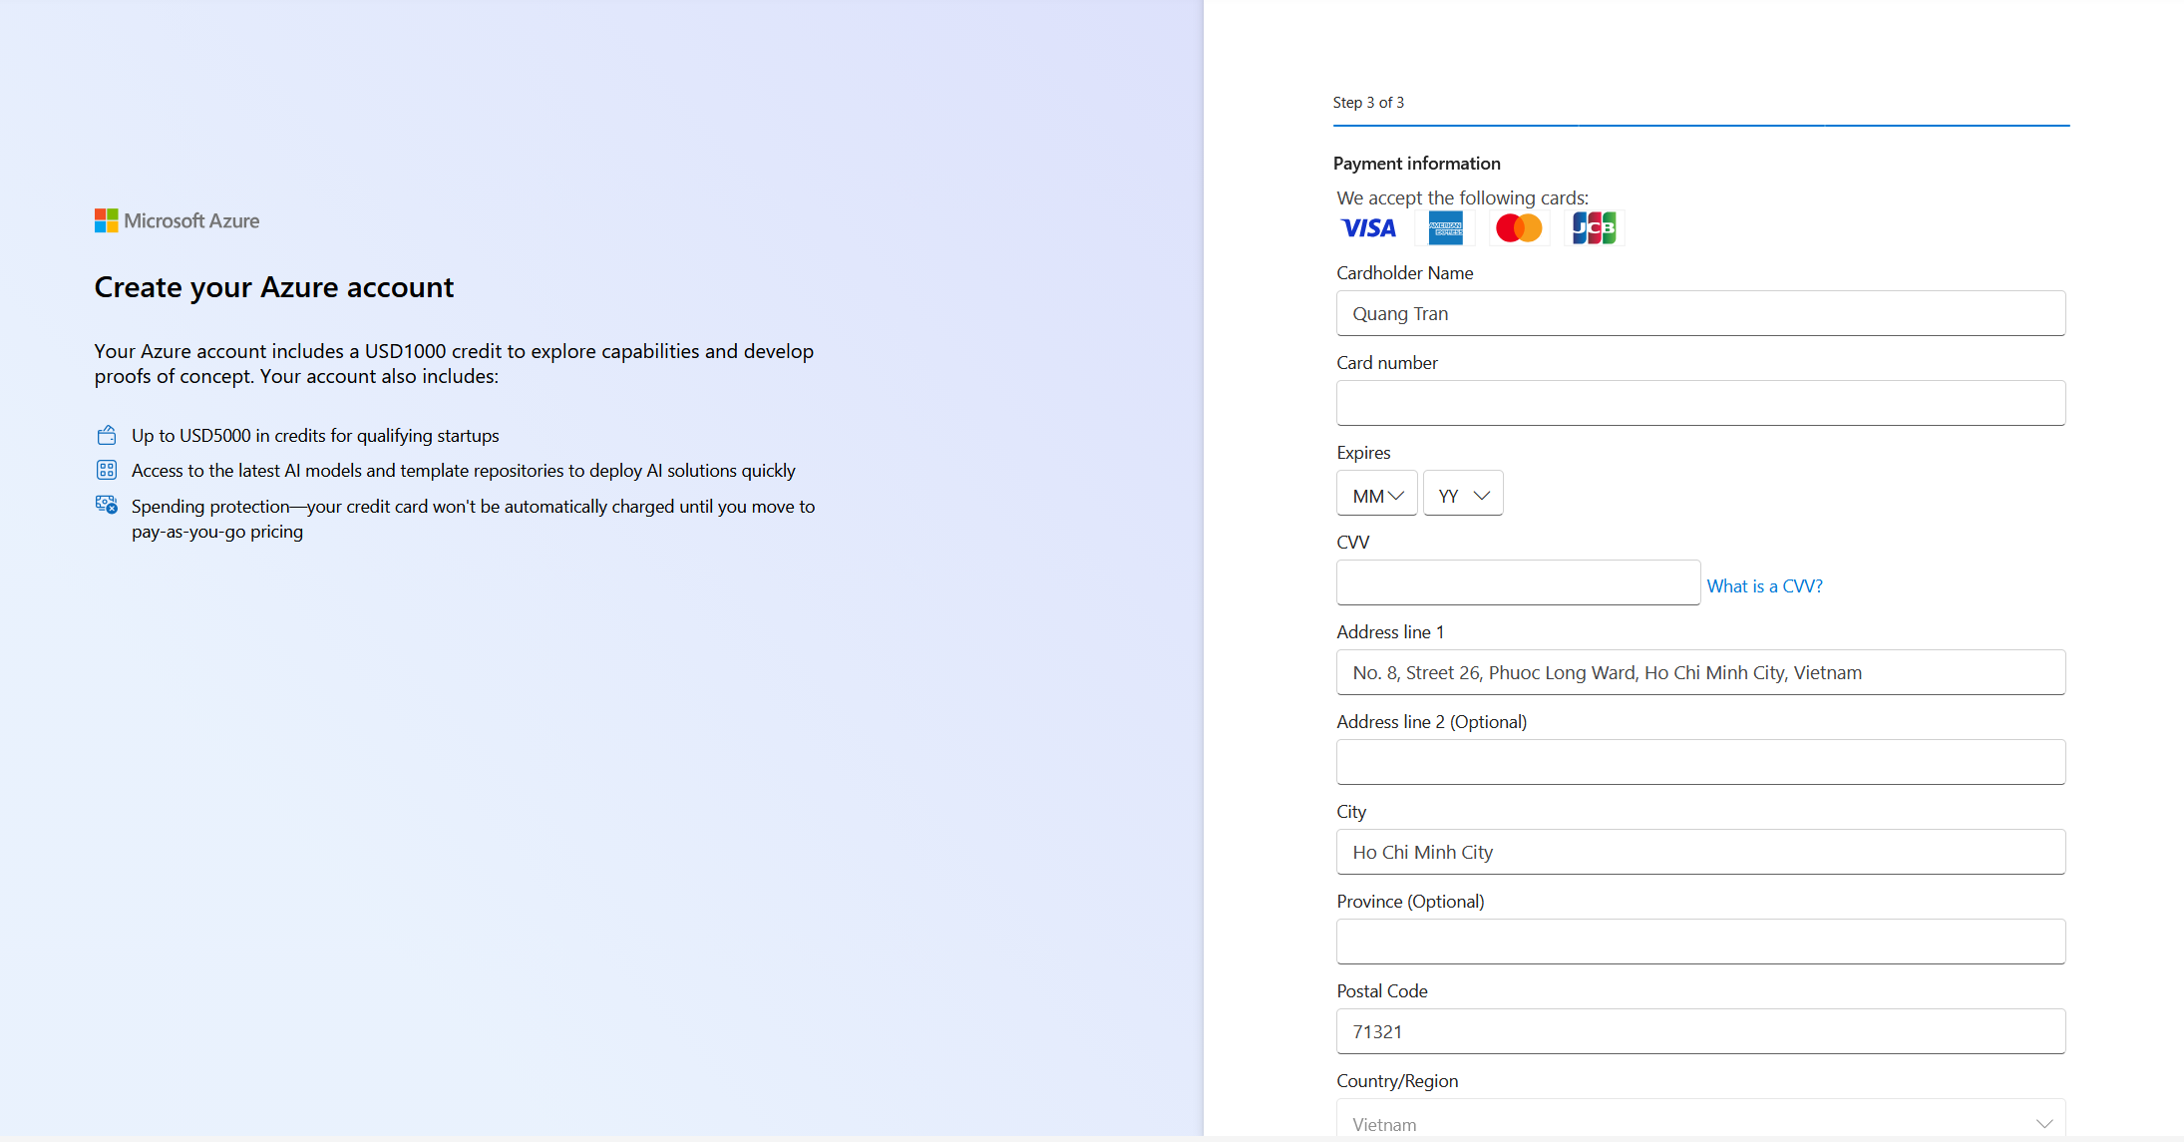Image resolution: width=2184 pixels, height=1142 pixels.
Task: Click the 'Access to the latest AI models' line
Action: pyautogui.click(x=464, y=471)
